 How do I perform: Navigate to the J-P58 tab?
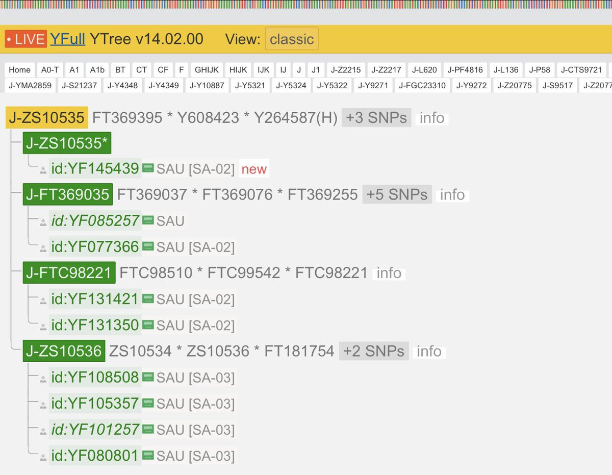click(x=539, y=70)
